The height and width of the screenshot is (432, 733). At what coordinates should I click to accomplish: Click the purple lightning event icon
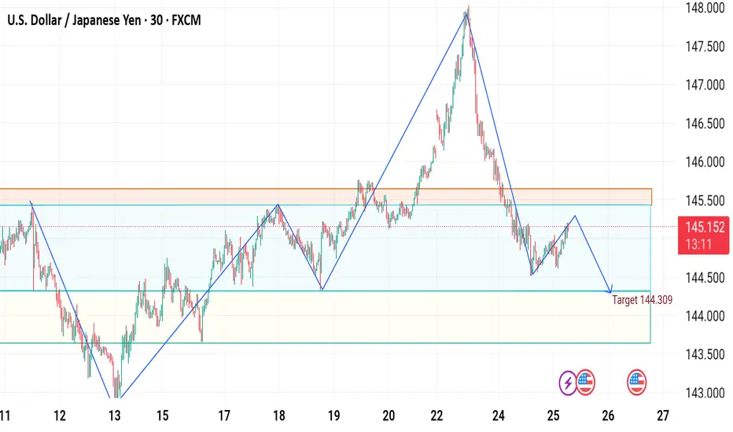[568, 383]
